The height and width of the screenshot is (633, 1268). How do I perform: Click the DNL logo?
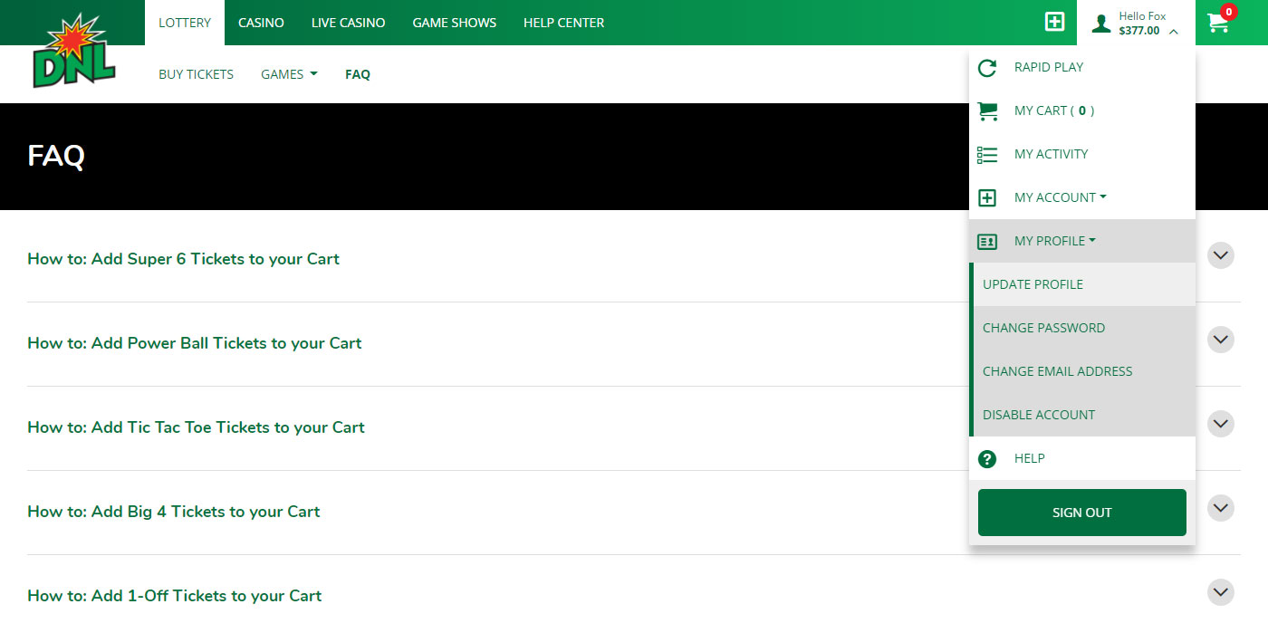[x=73, y=52]
